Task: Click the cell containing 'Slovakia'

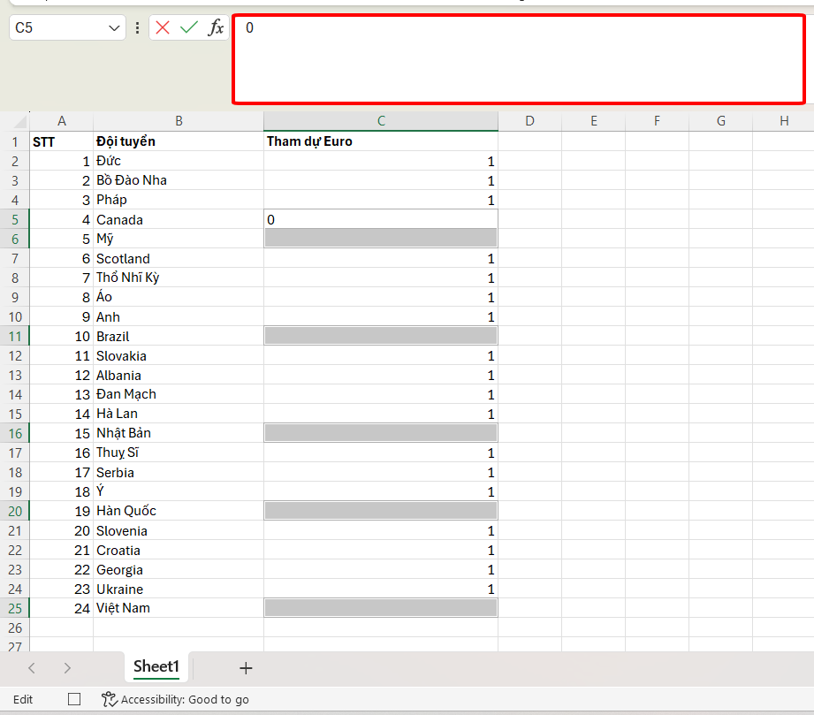Action: pyautogui.click(x=179, y=355)
